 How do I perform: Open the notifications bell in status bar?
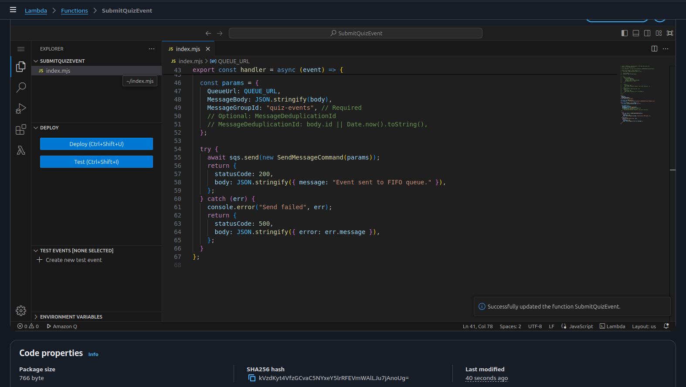coord(666,326)
